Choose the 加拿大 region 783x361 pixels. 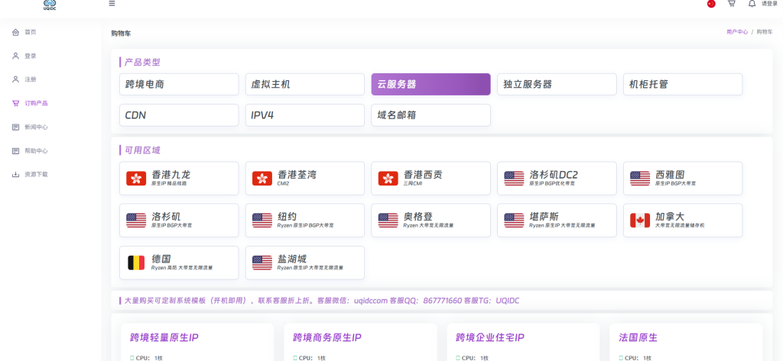[683, 221]
